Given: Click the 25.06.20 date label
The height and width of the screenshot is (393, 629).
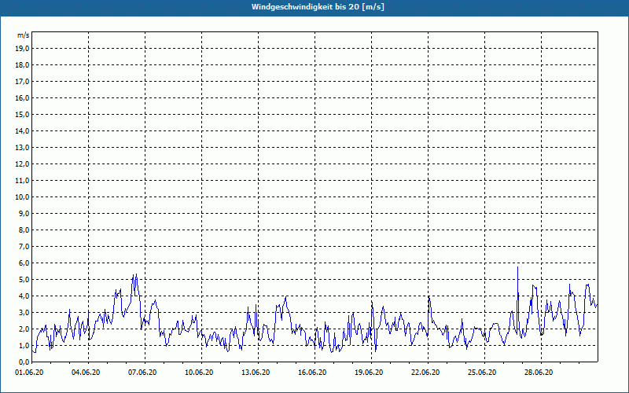Looking at the screenshot, I should tap(482, 373).
